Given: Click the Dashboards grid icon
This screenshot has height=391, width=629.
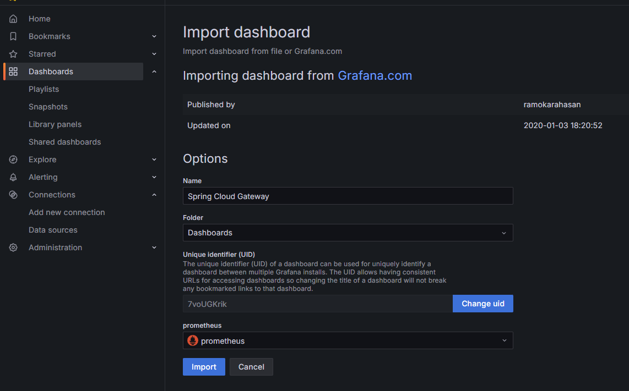Looking at the screenshot, I should (13, 71).
